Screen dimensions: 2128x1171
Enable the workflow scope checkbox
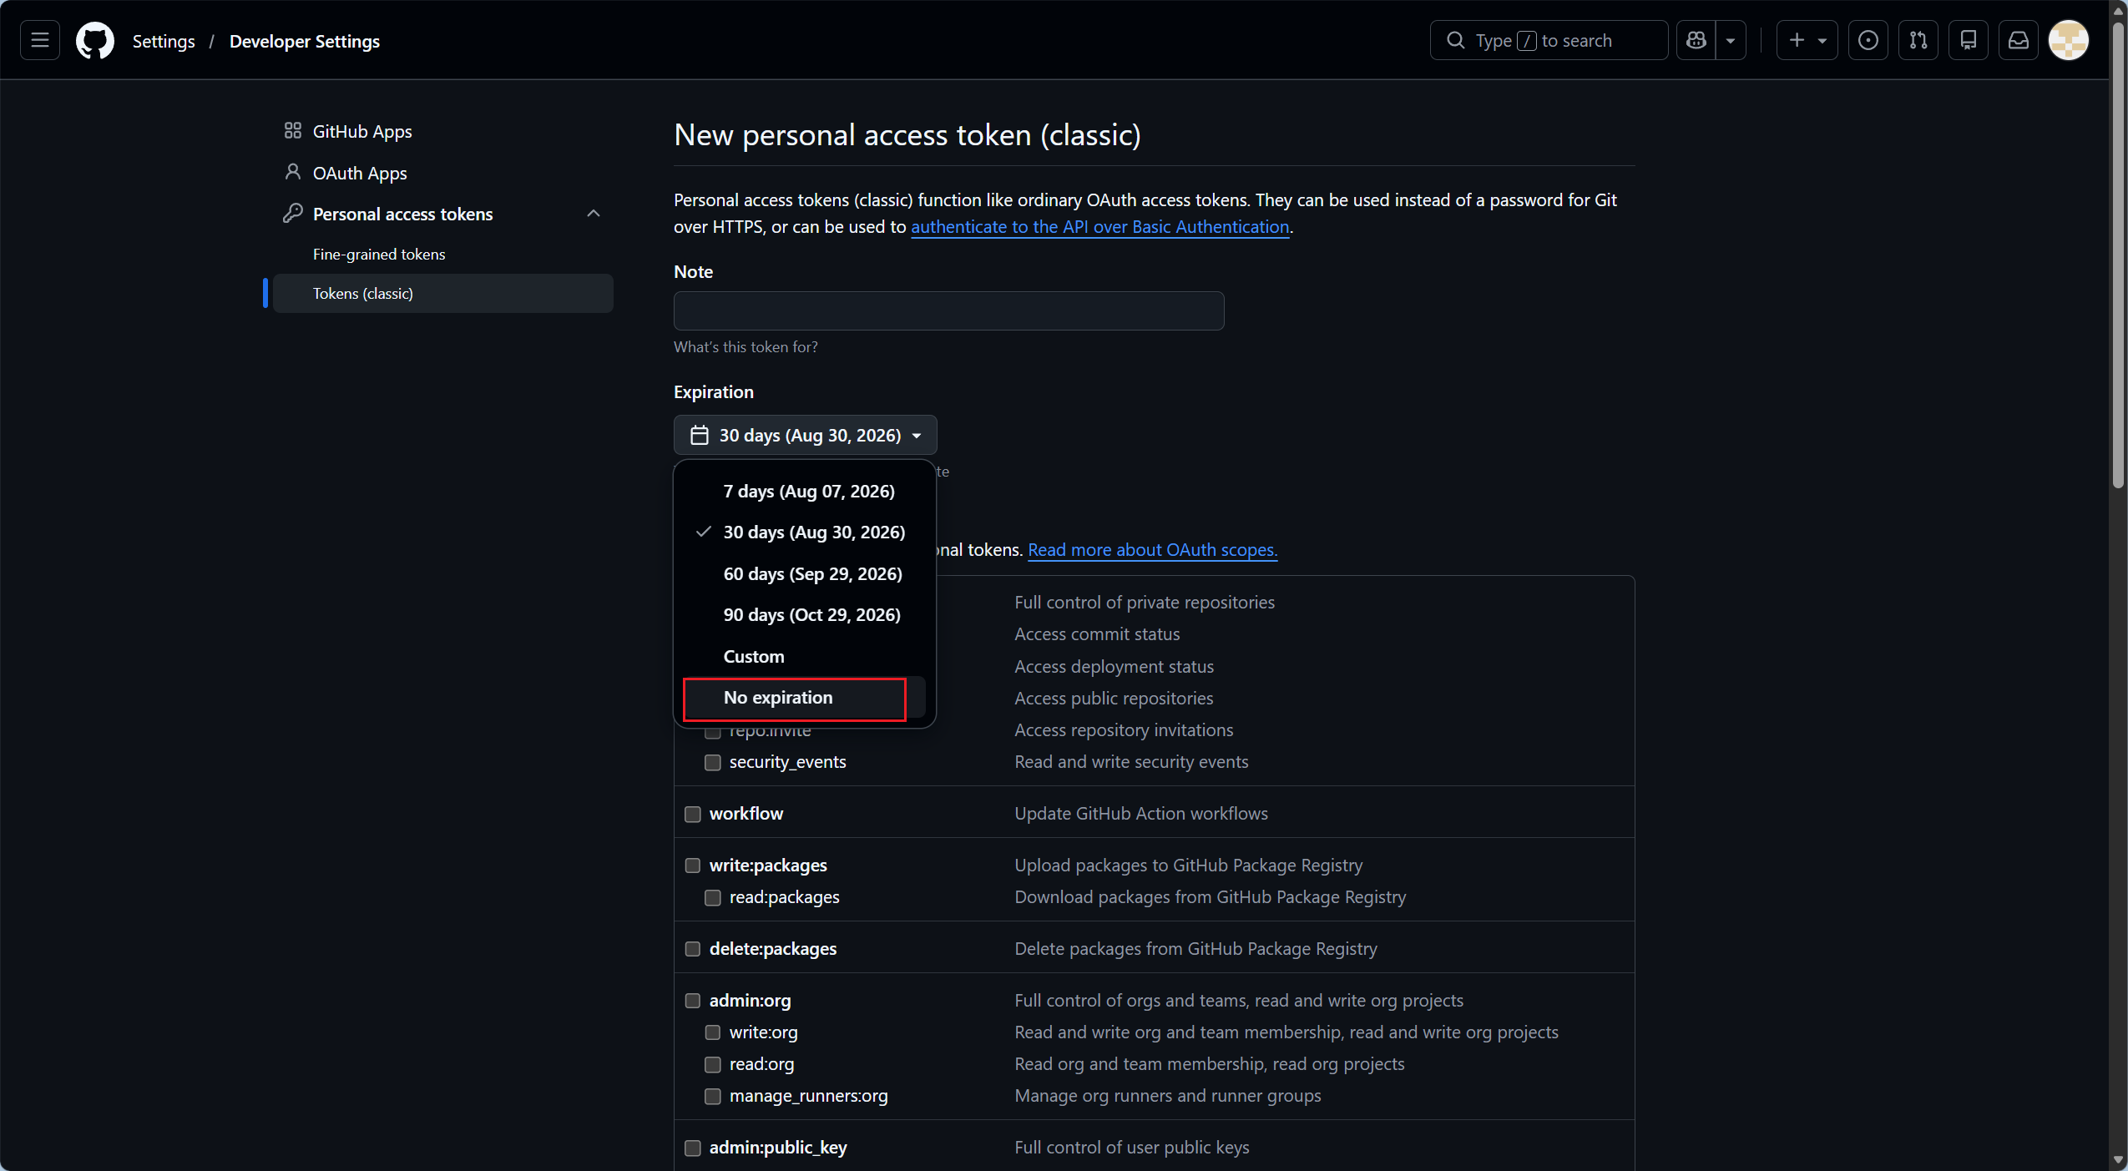(x=693, y=814)
